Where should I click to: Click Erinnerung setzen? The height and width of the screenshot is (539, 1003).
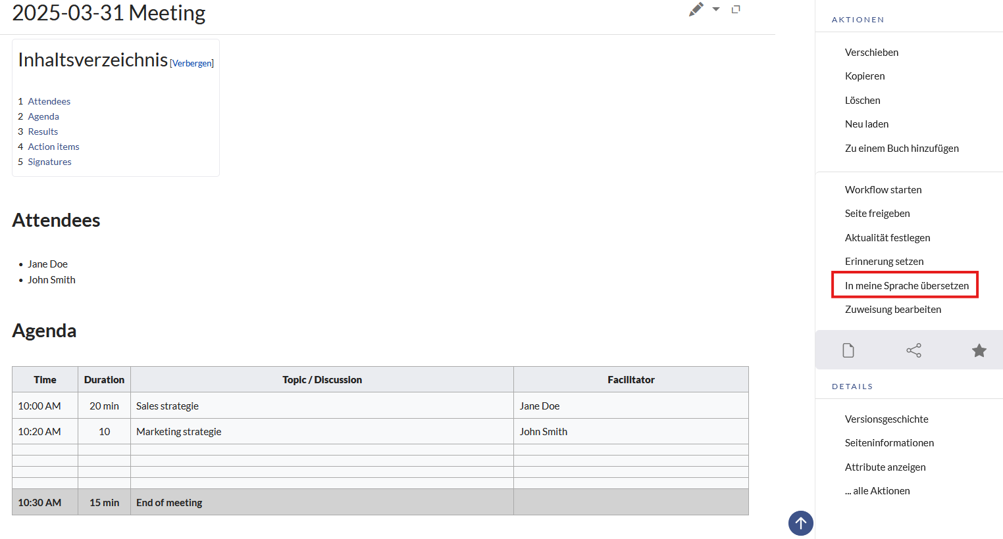point(884,262)
